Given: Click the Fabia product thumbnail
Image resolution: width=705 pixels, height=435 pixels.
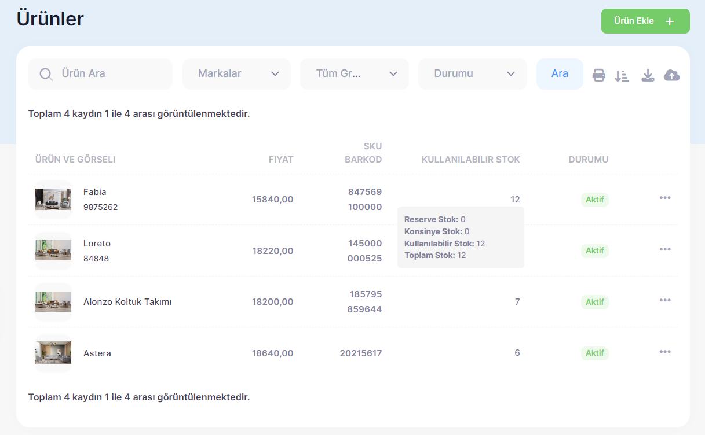Looking at the screenshot, I should [x=53, y=200].
